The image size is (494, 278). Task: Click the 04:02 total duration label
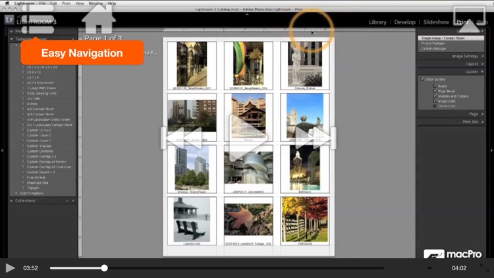coord(459,268)
